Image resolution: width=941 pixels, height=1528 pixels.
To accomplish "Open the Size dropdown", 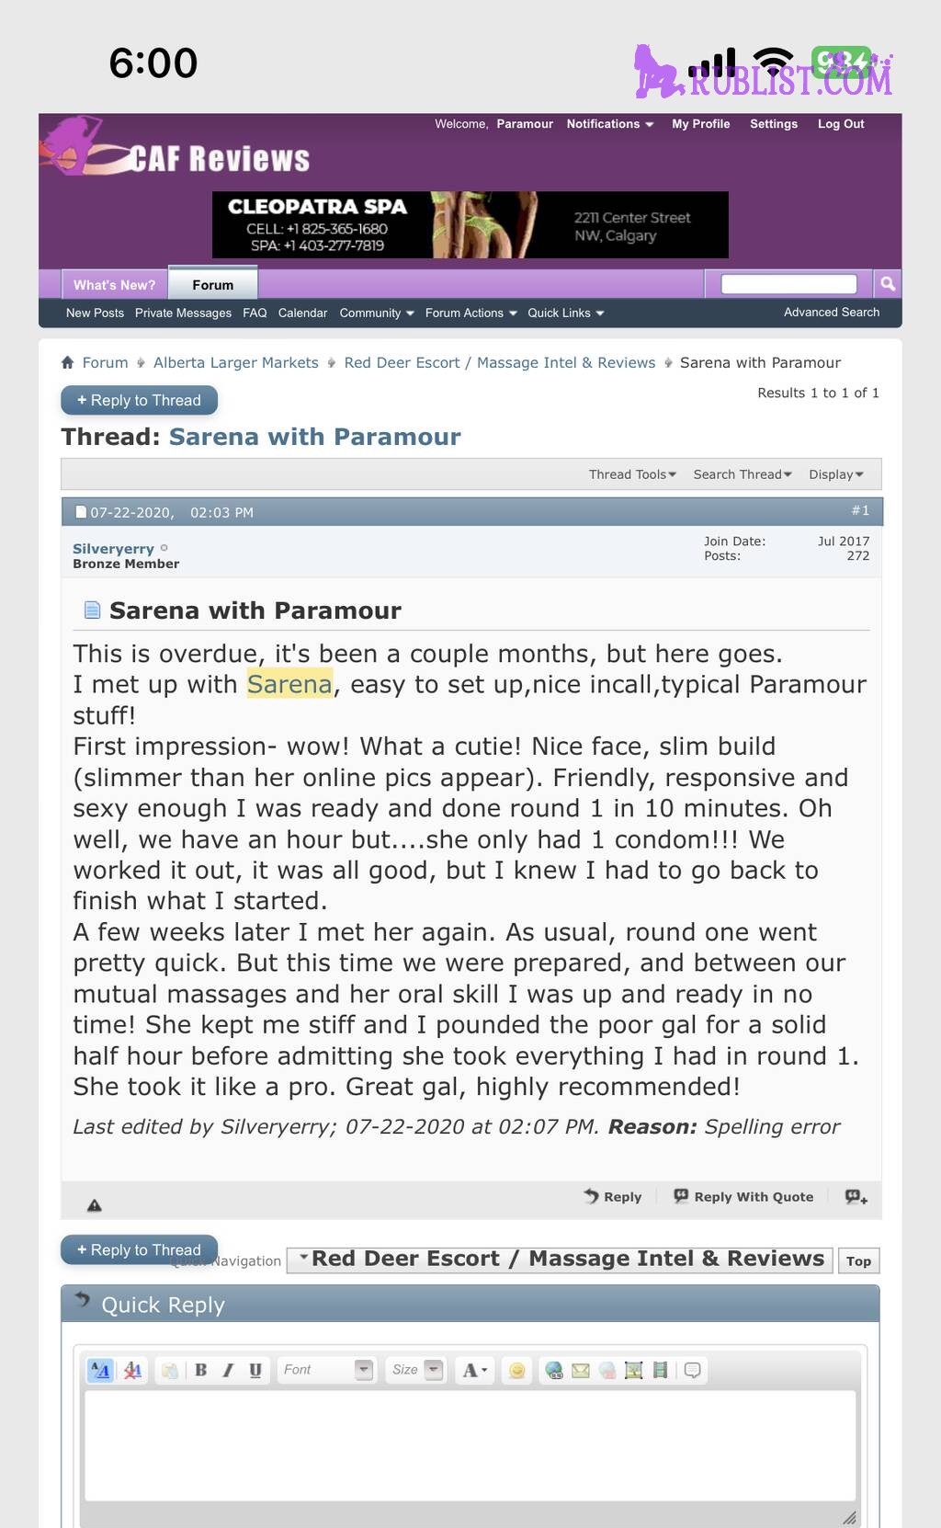I will tap(415, 1370).
